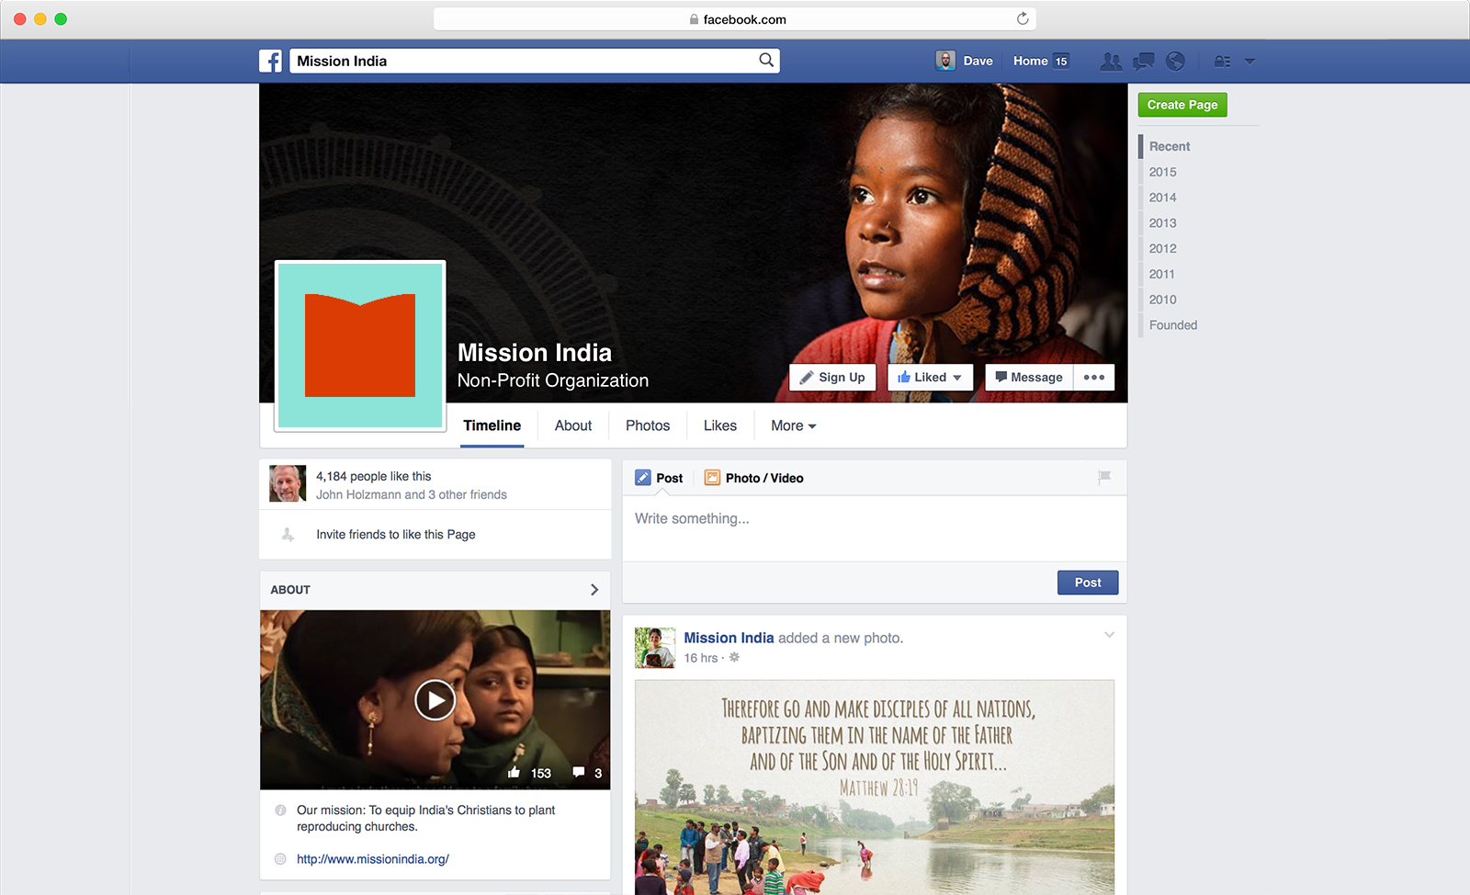Click the flag icon in post composer
The height and width of the screenshot is (895, 1470).
1104,477
